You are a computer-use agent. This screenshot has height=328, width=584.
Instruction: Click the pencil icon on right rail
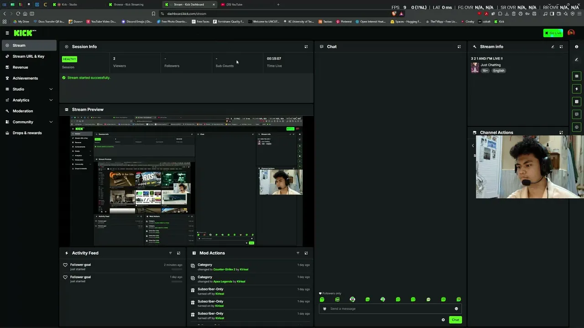[x=577, y=59]
